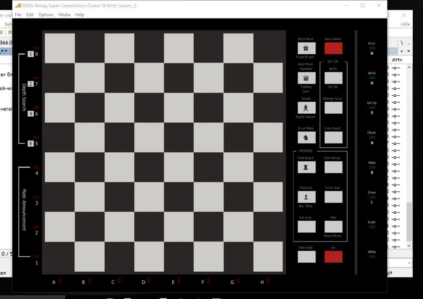Expand the Options menu

point(46,15)
